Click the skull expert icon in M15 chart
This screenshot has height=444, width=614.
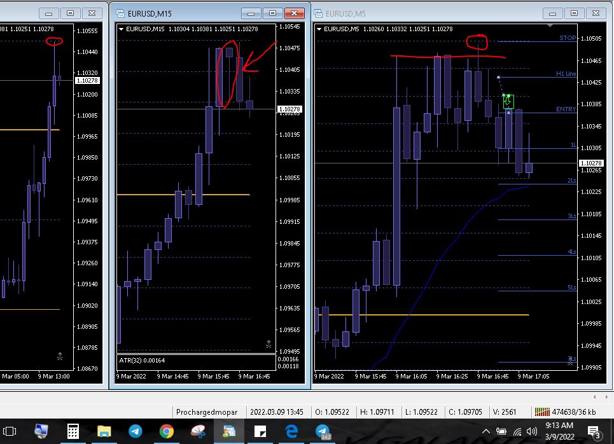[x=269, y=344]
